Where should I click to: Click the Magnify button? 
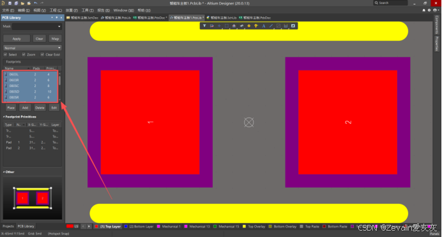(x=55, y=38)
